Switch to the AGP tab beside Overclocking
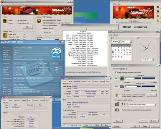161x129 pixels. pos(124,69)
